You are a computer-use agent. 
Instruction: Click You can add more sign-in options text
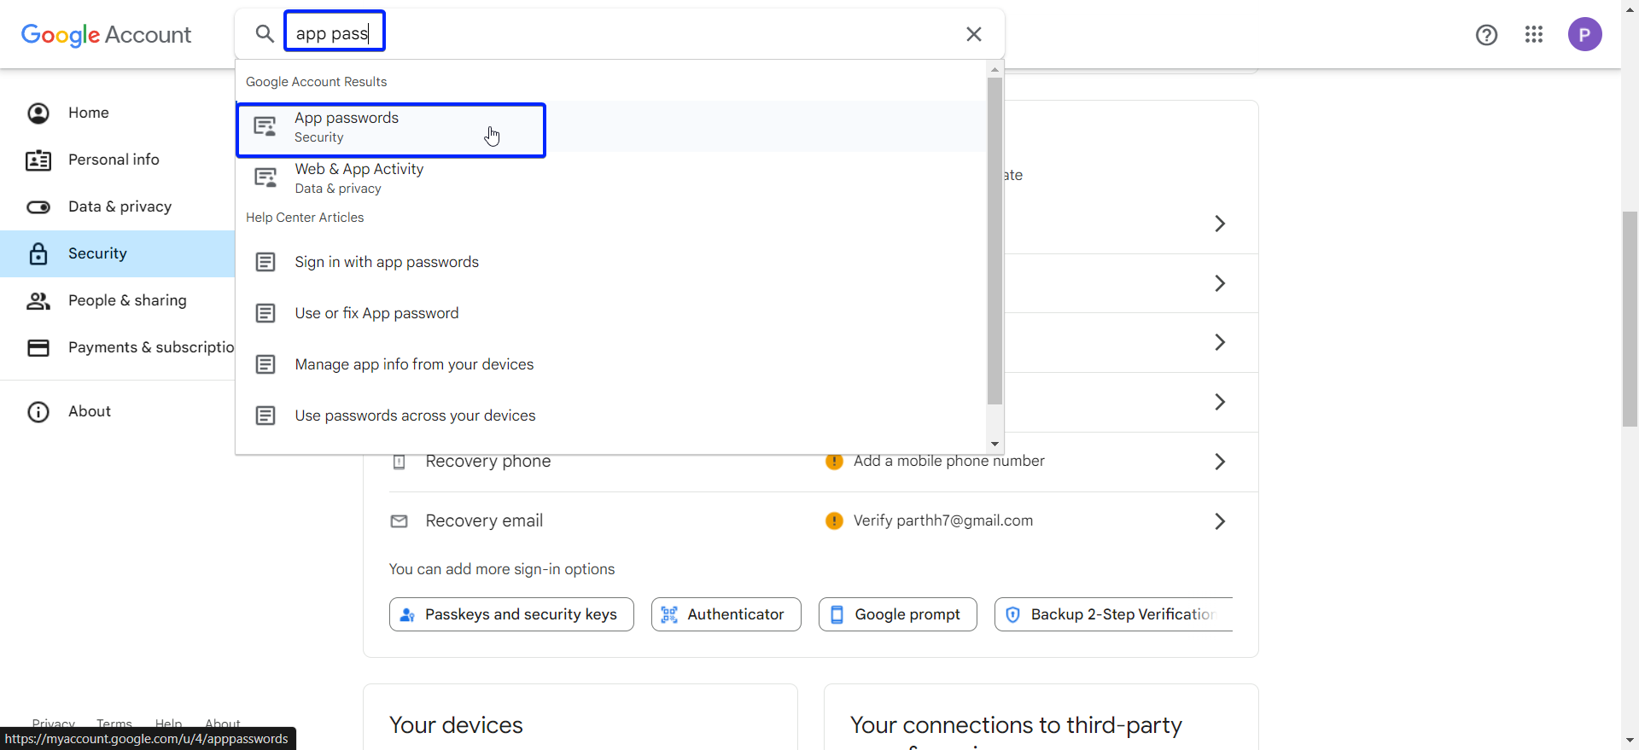pyautogui.click(x=502, y=569)
